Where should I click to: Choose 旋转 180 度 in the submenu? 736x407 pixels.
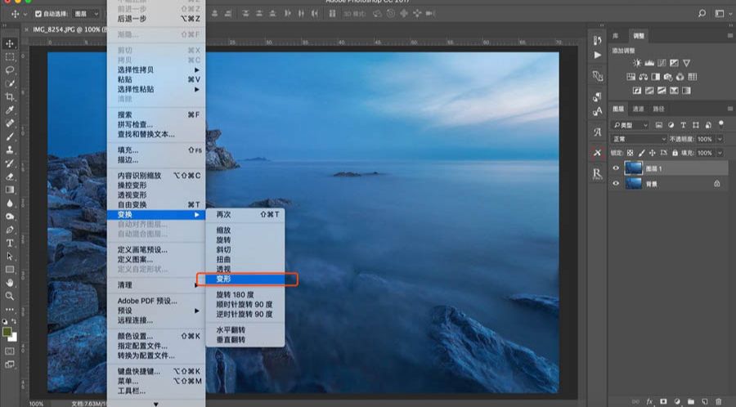(245, 294)
